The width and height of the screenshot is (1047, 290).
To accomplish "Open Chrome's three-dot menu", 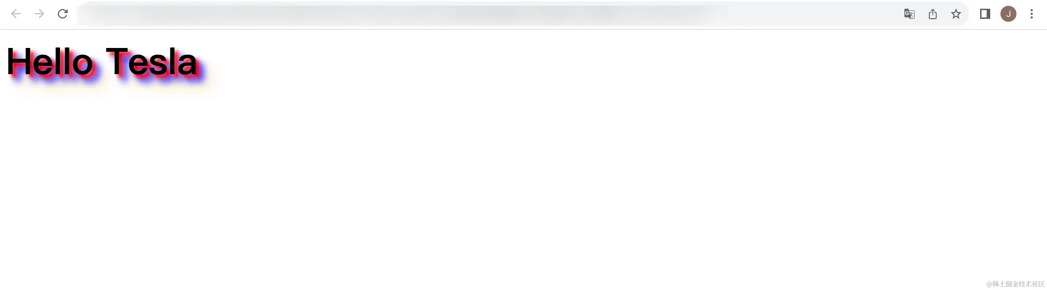I will (x=1032, y=14).
